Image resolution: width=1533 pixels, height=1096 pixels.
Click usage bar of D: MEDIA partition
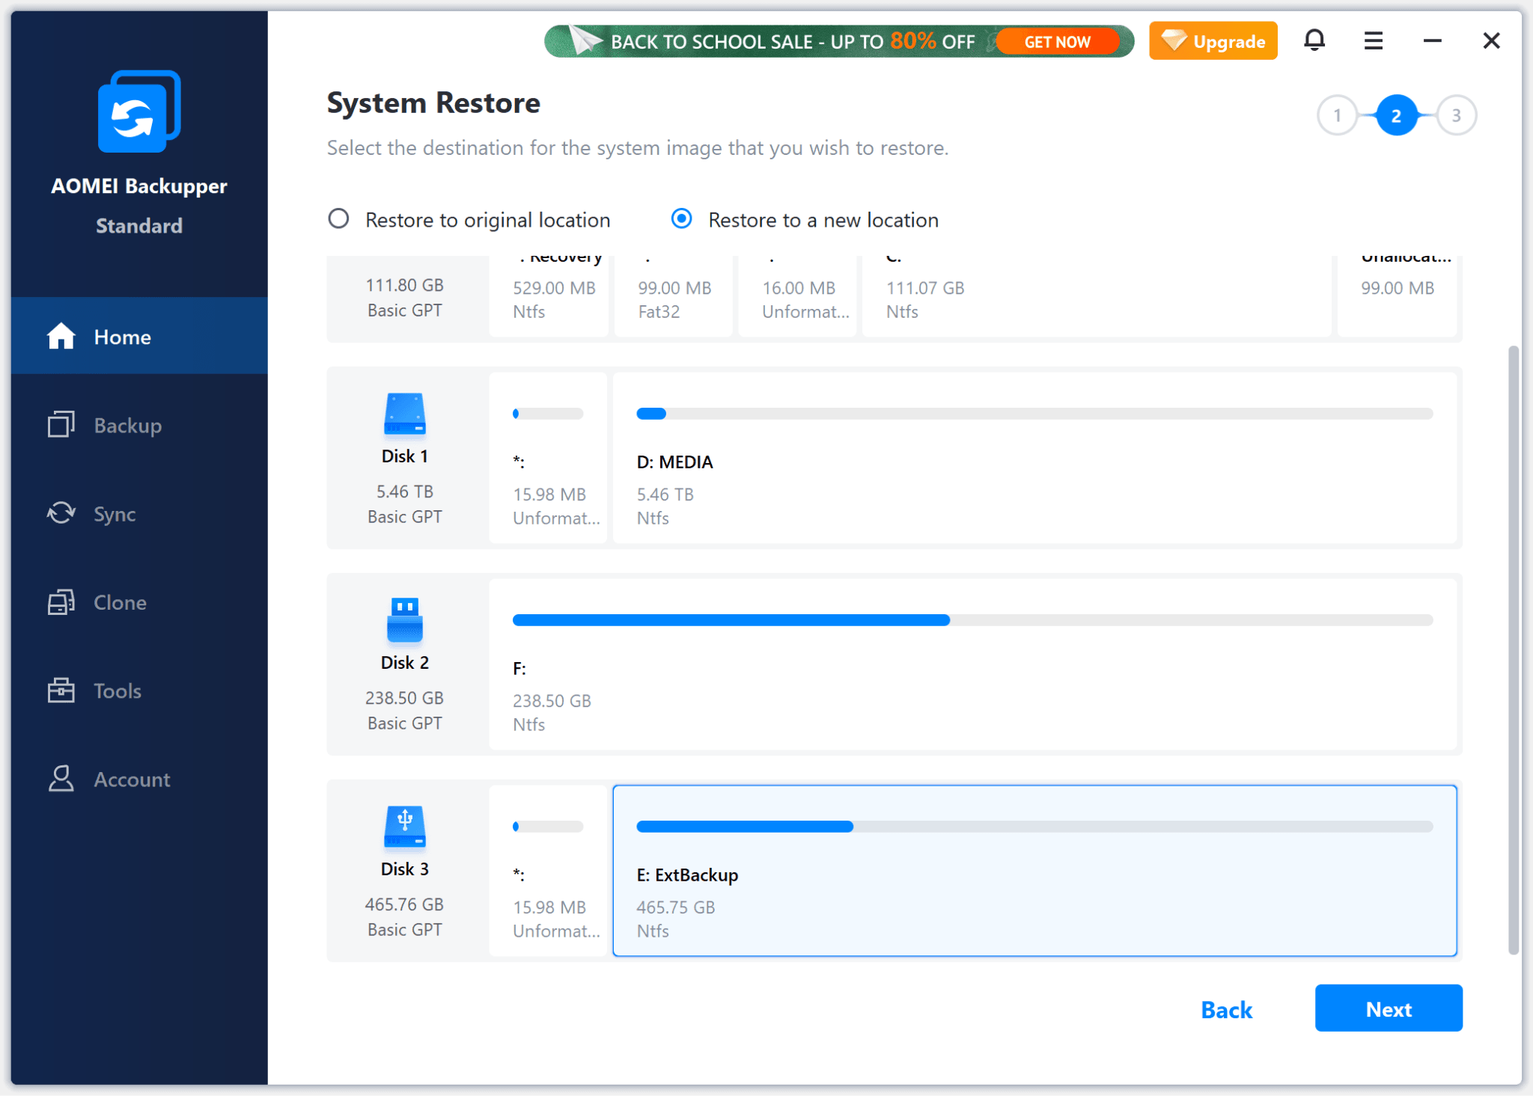[x=1034, y=414]
